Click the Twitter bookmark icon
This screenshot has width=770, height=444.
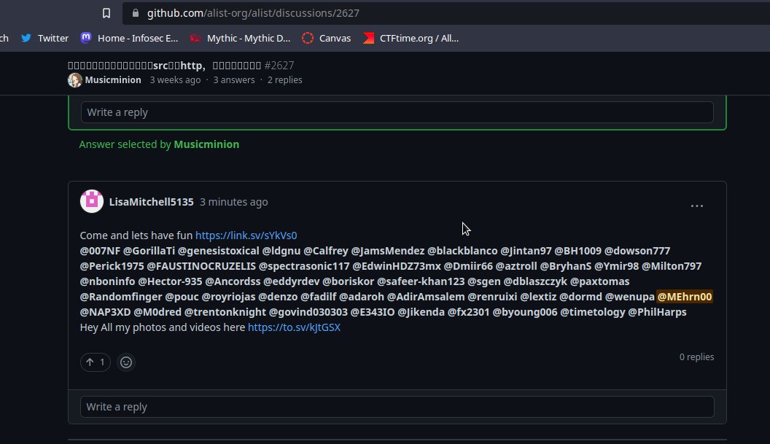(27, 38)
